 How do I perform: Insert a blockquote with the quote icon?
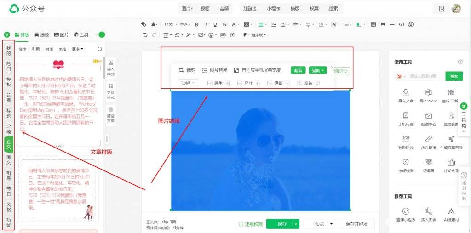383,25
